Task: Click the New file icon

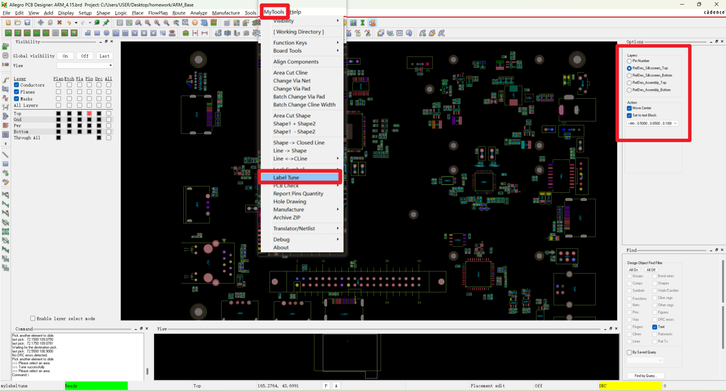Action: [8, 23]
